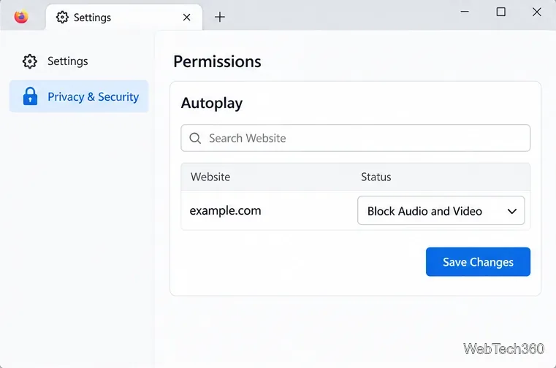Viewport: 556px width, 368px height.
Task: Click the Permissions heading
Action: click(x=217, y=61)
